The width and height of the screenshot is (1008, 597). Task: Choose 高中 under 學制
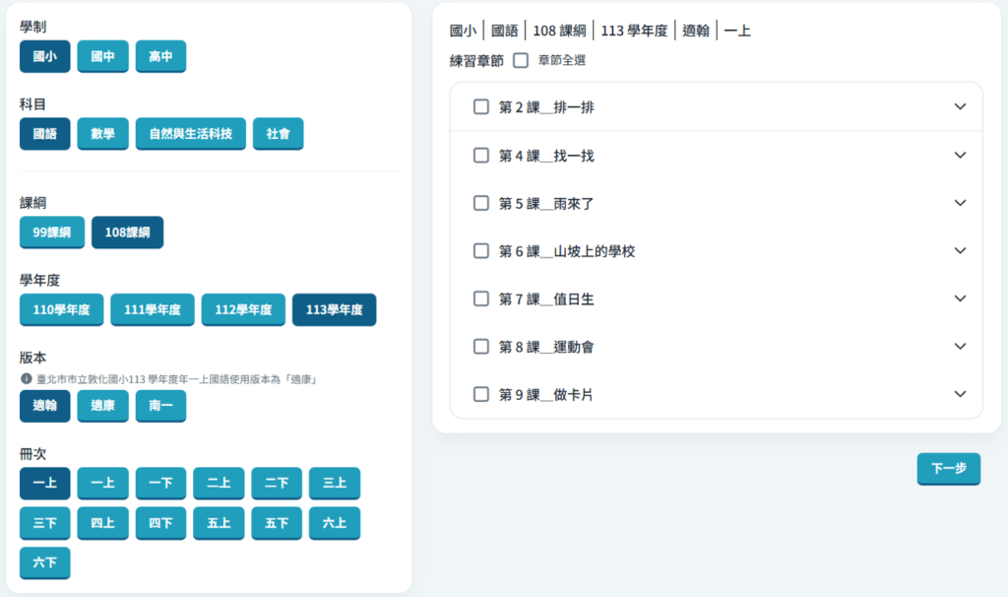[x=160, y=56]
